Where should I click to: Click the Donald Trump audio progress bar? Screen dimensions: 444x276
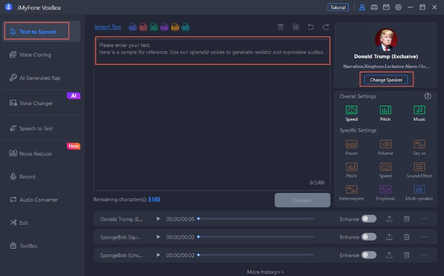point(256,219)
